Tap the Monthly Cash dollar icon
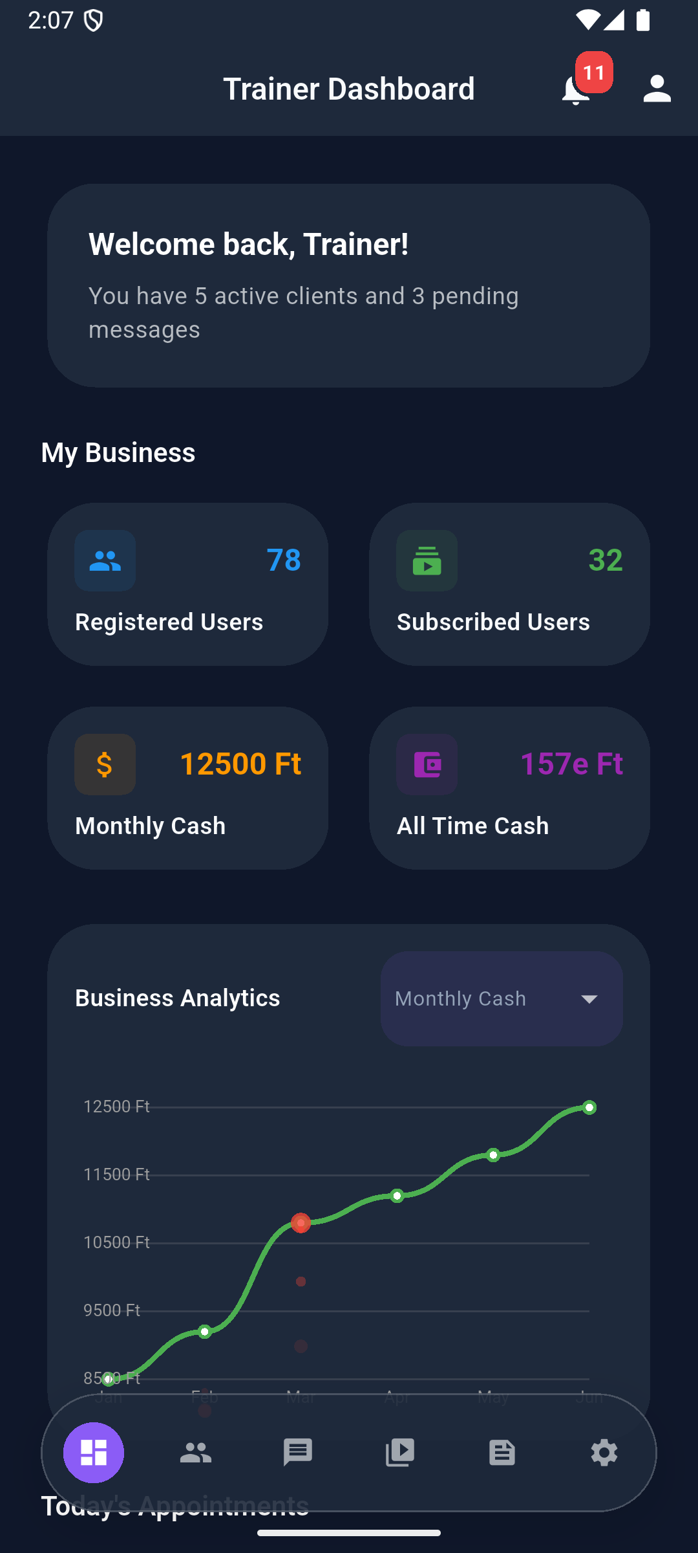 click(x=105, y=764)
